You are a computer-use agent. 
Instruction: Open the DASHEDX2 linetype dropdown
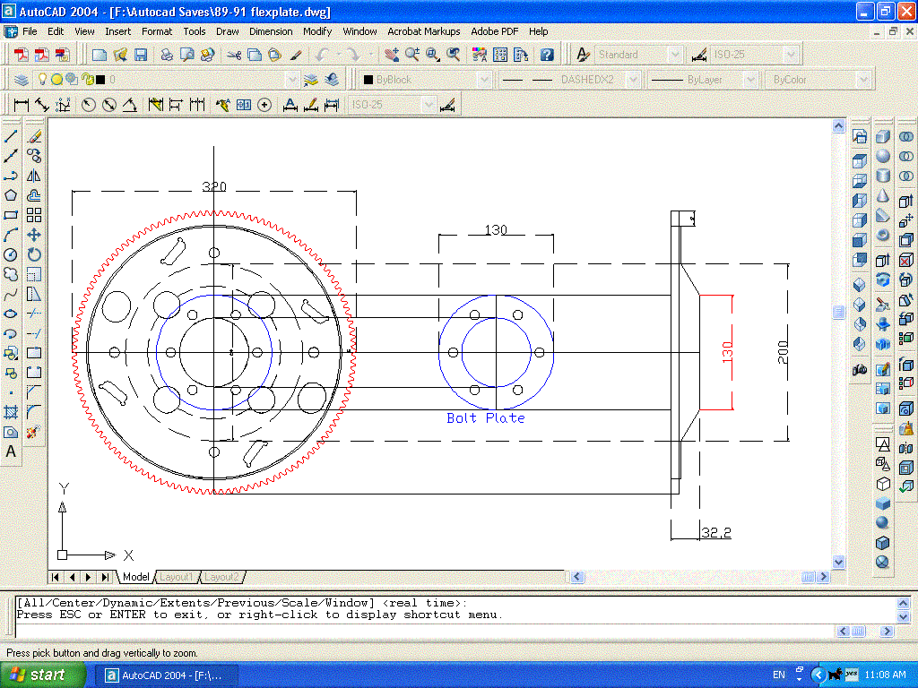point(632,80)
